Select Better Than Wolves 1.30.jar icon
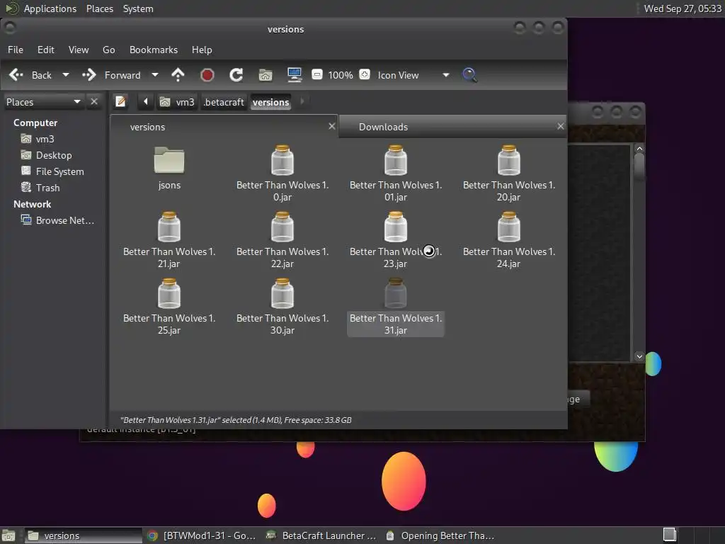 (282, 293)
